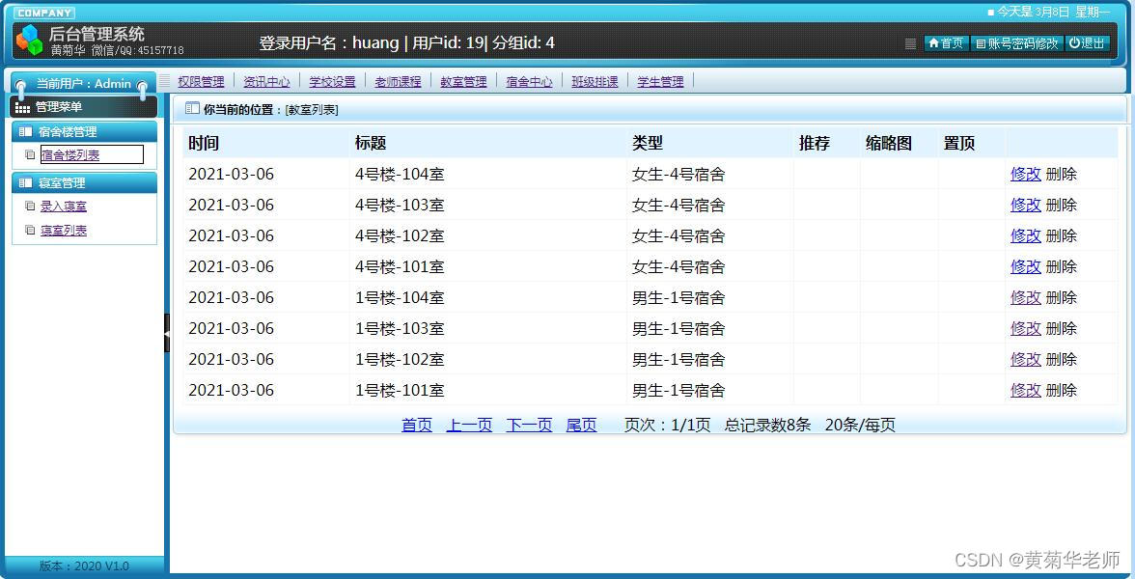Click the pin icon on 当前用户 Admin bar

coord(21,84)
